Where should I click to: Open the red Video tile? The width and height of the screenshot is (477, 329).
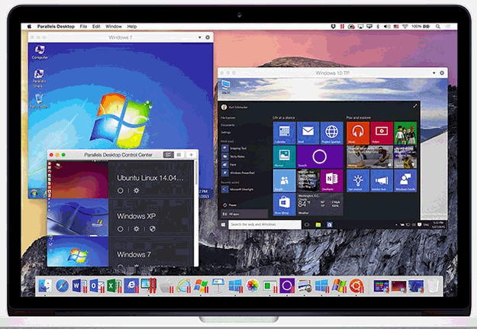pos(382,133)
